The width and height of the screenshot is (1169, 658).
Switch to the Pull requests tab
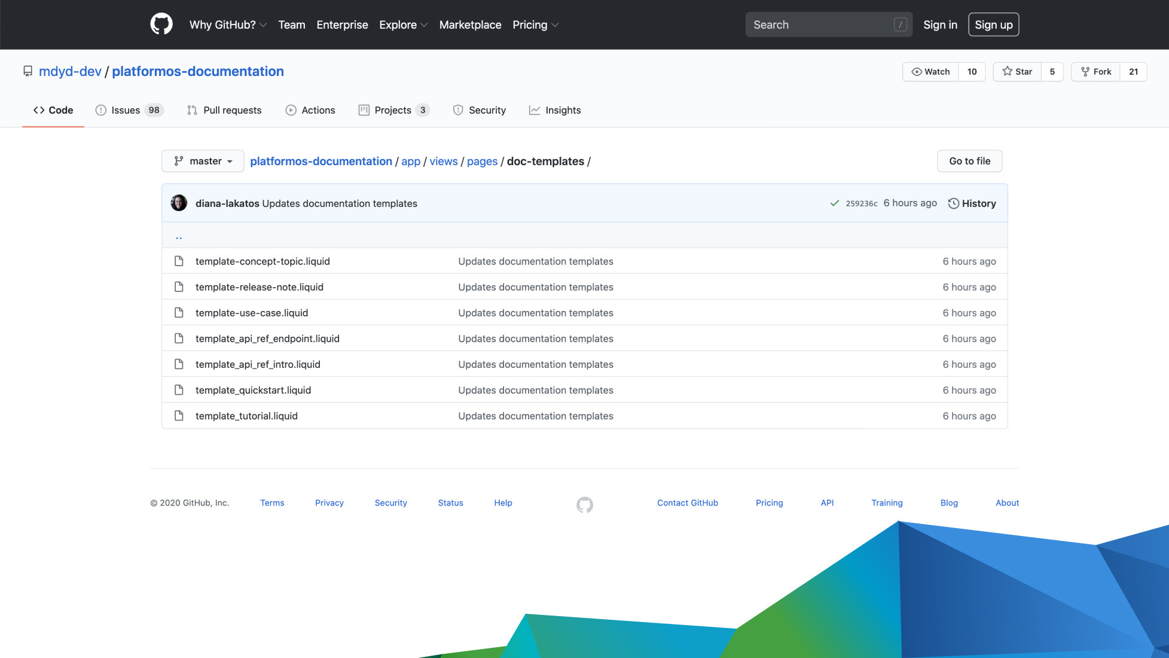[224, 110]
